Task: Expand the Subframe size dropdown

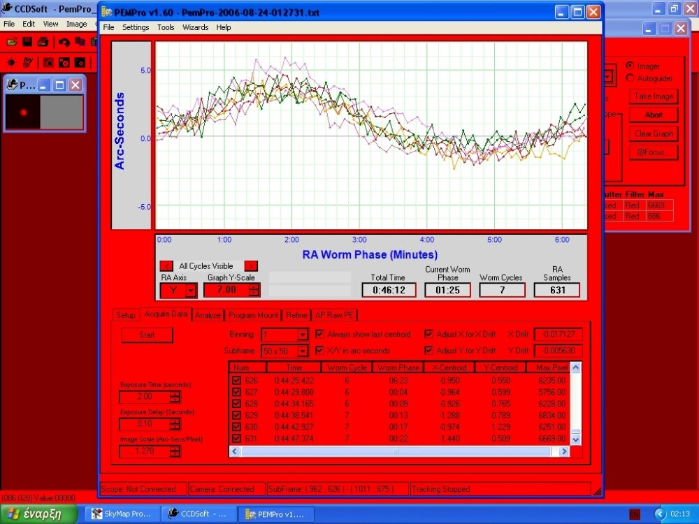Action: point(303,350)
